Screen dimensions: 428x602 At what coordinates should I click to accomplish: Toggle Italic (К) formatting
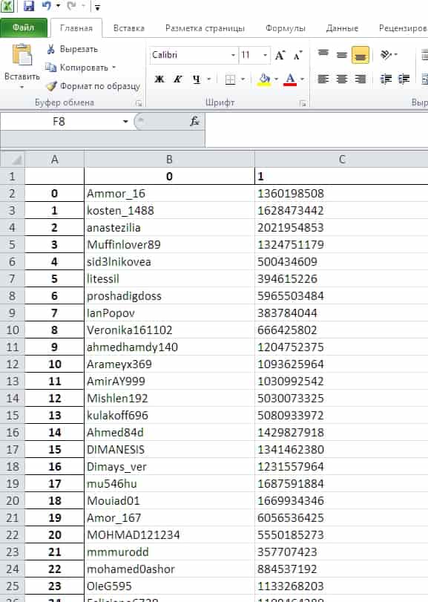pos(177,79)
